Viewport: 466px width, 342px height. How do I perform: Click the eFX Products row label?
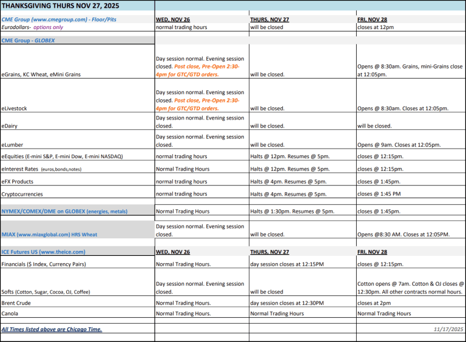(x=18, y=181)
